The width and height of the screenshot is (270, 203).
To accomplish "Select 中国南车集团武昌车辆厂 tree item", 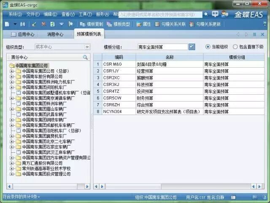I will 44,115.
